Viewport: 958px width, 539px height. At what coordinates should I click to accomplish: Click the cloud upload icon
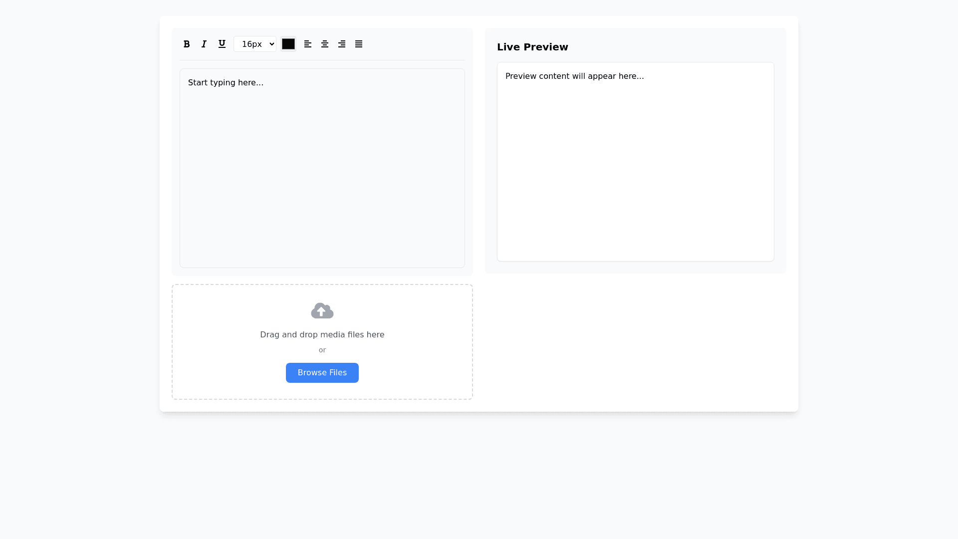click(x=322, y=310)
